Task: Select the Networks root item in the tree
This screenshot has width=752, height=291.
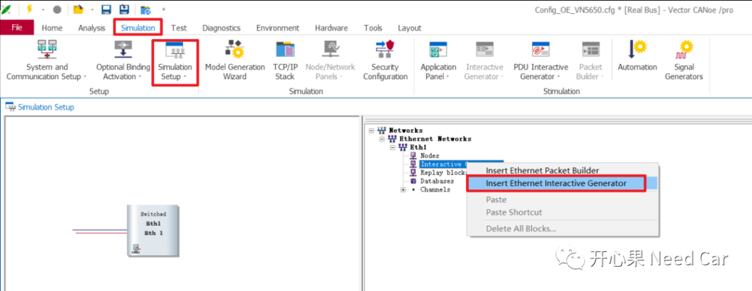Action: [x=406, y=130]
